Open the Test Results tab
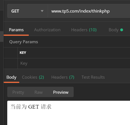This screenshot has height=125, width=130. (93, 77)
